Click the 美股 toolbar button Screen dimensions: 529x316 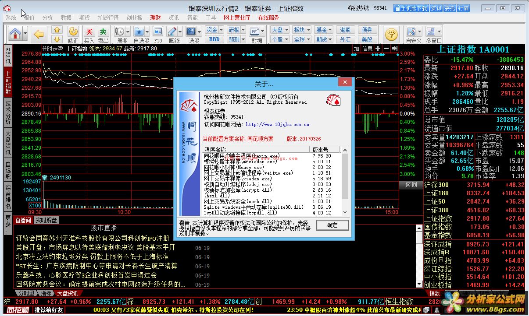[367, 39]
